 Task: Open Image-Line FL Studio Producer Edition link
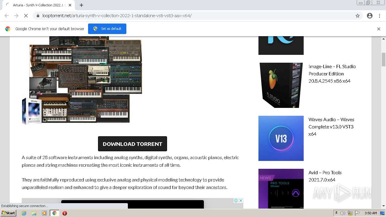coord(332,74)
